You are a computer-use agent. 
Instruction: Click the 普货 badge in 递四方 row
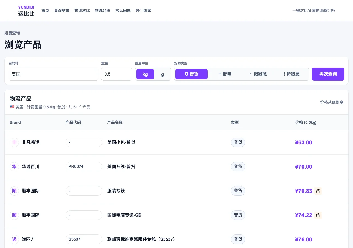(x=238, y=239)
